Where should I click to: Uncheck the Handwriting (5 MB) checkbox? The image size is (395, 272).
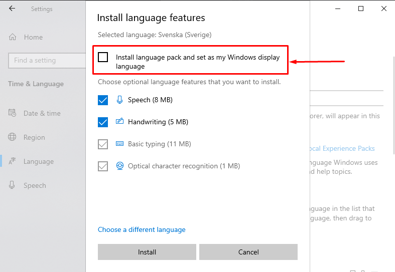[x=103, y=122]
